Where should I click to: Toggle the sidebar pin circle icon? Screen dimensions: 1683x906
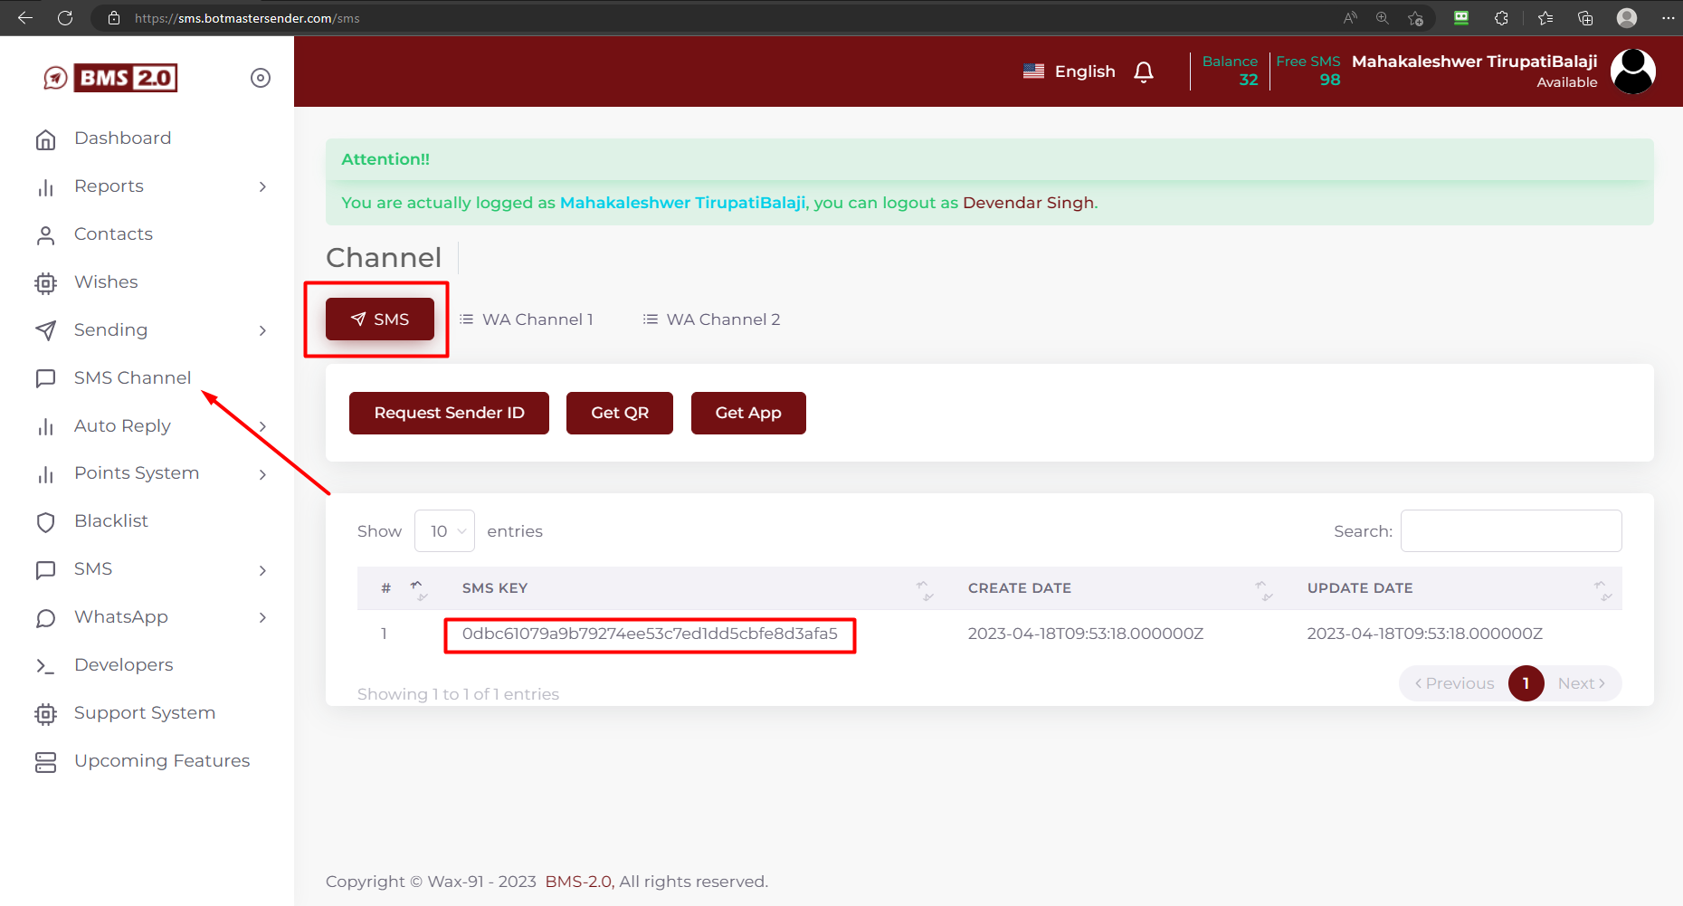pos(261,78)
